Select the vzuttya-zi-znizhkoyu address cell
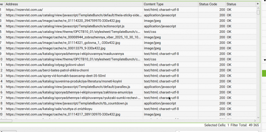 tap(74, 109)
